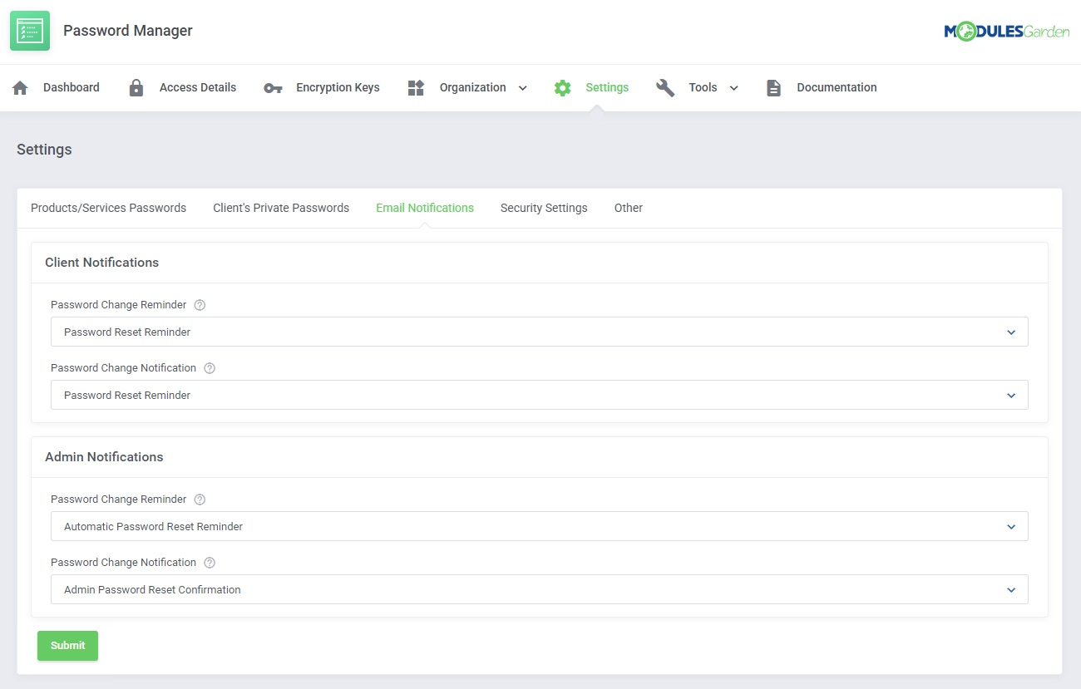The image size is (1081, 689).
Task: Select the Email Notifications tab
Action: coord(425,208)
